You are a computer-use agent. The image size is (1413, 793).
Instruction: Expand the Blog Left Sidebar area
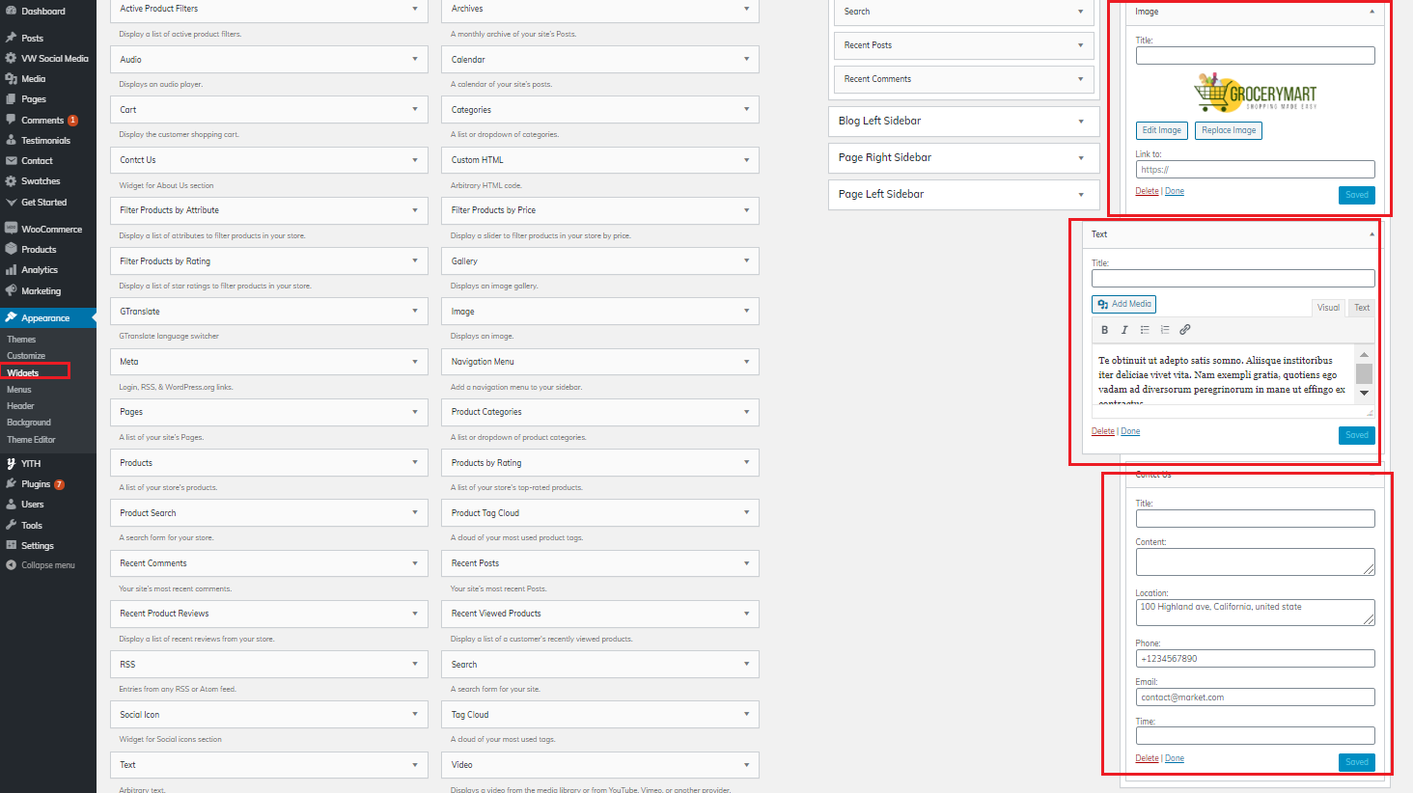[963, 121]
